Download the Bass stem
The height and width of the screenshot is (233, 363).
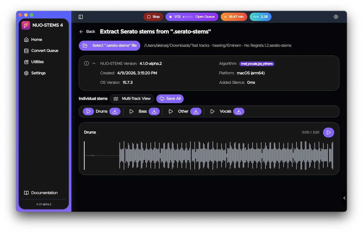point(154,111)
